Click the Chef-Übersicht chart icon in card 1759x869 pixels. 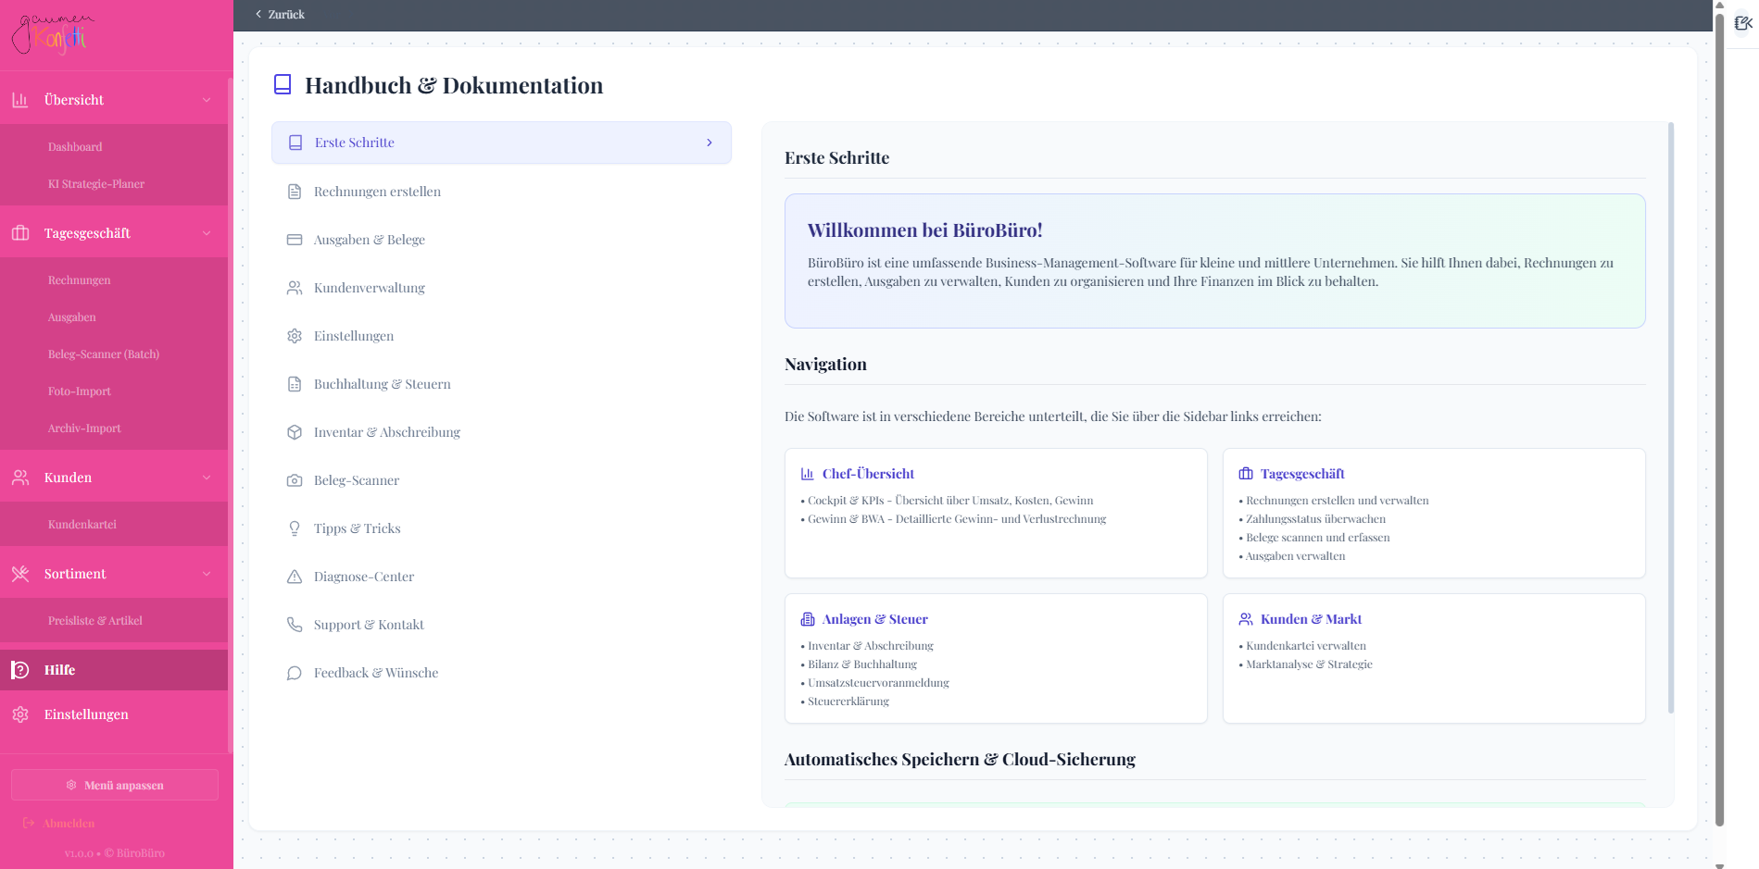click(808, 474)
